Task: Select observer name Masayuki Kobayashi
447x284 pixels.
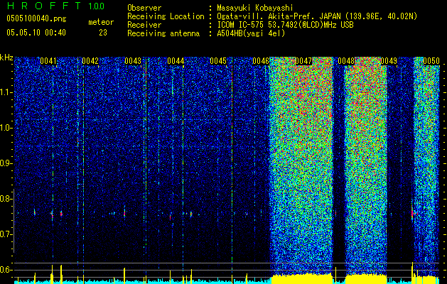Action: [x=255, y=8]
